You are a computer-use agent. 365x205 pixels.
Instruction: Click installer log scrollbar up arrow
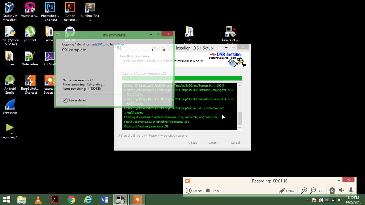tap(240, 85)
